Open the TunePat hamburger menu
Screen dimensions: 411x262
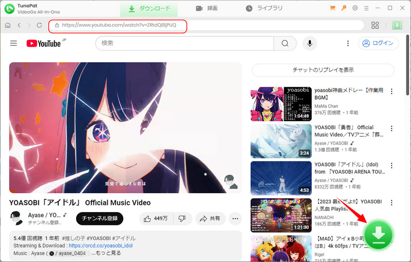tap(366, 8)
